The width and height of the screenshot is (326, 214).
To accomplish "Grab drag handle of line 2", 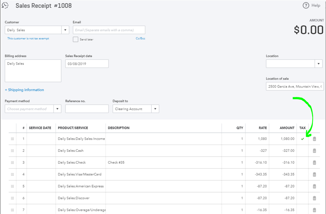I will 12,151.
